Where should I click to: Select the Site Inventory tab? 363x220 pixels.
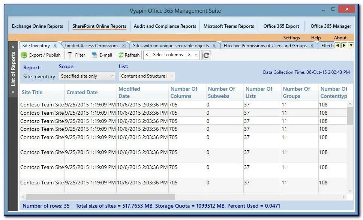pyautogui.click(x=36, y=46)
